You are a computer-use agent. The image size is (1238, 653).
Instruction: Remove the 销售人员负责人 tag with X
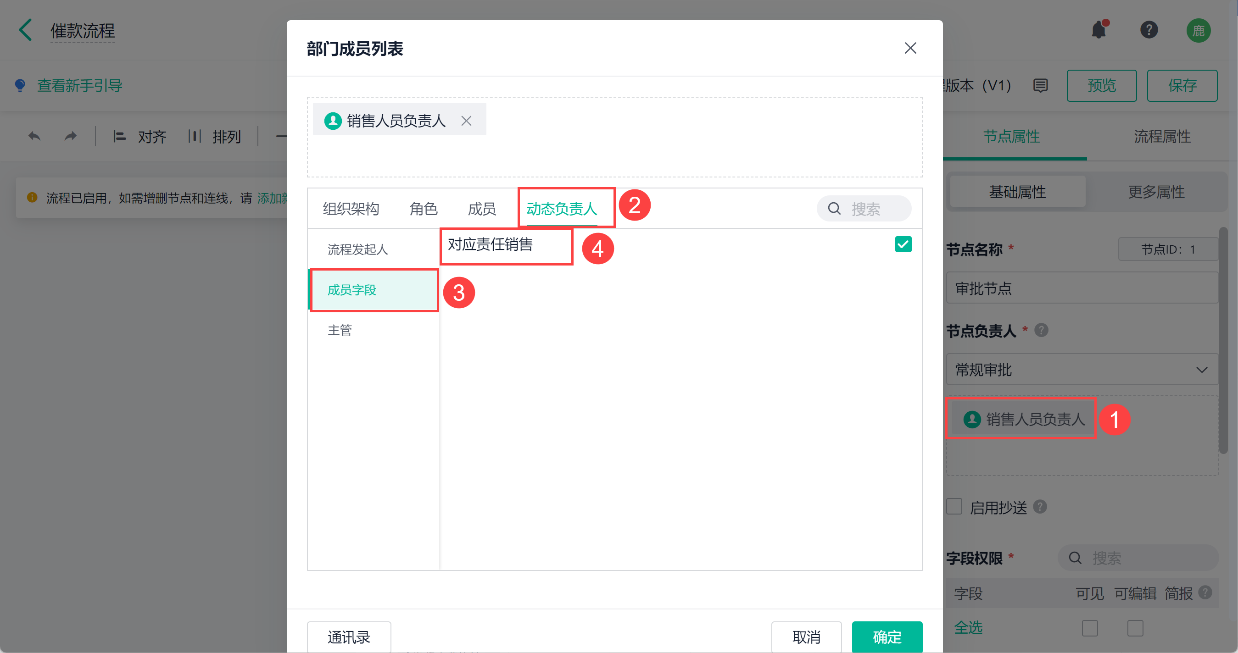coord(466,121)
